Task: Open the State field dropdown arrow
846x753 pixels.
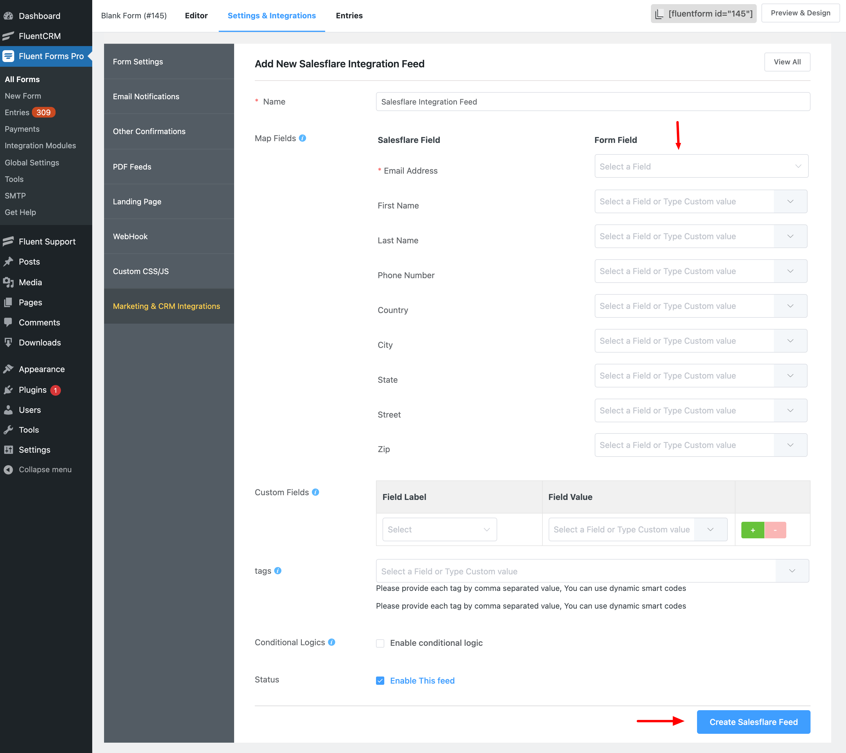Action: pyautogui.click(x=790, y=376)
